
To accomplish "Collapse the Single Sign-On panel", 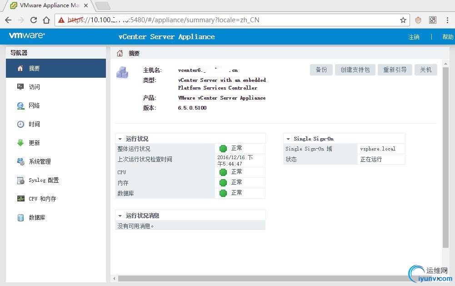I will click(x=288, y=139).
